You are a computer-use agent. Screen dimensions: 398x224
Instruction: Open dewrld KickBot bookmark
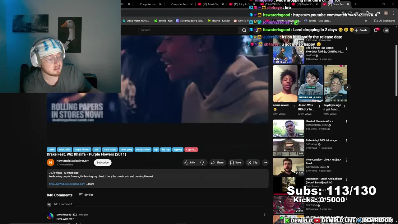(219, 21)
